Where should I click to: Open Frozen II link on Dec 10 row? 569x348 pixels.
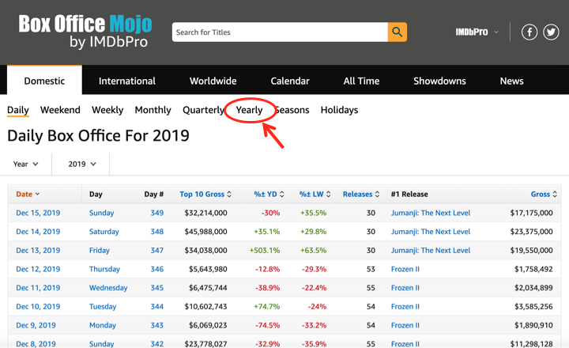(x=405, y=307)
